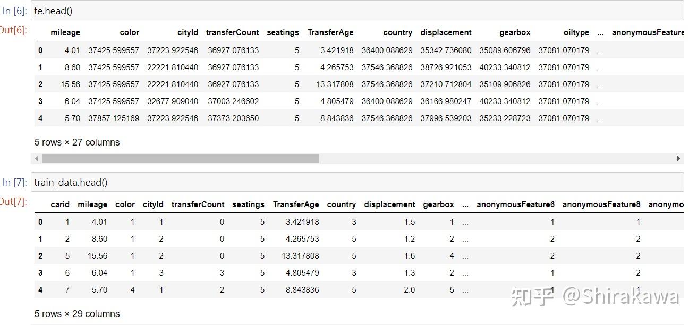Select gearbox value 35109.906826
This screenshot has height=325, width=697.
click(505, 84)
